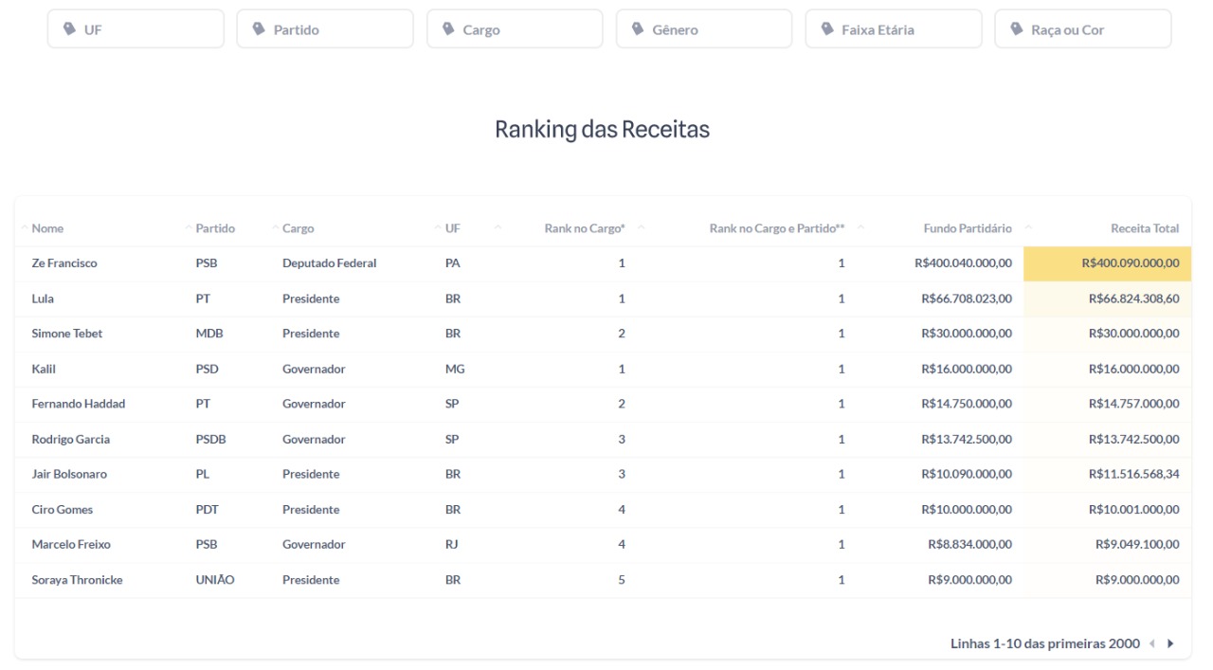The width and height of the screenshot is (1213, 670).
Task: Click the tag icon in UF filter
Action: [x=69, y=29]
